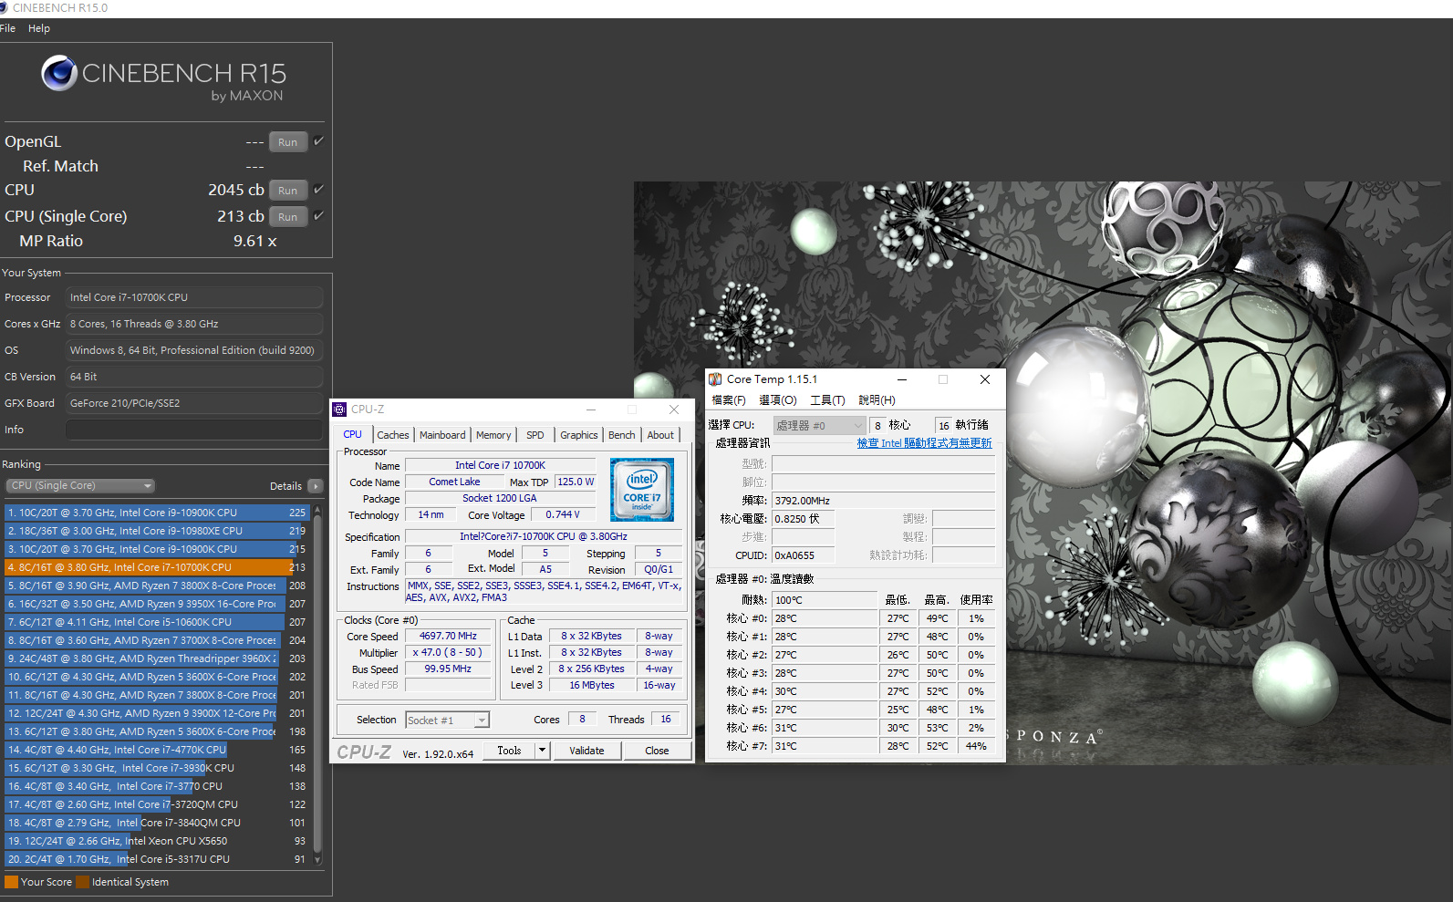1453x902 pixels.
Task: Toggle the CPU test checkbox
Action: pos(318,190)
